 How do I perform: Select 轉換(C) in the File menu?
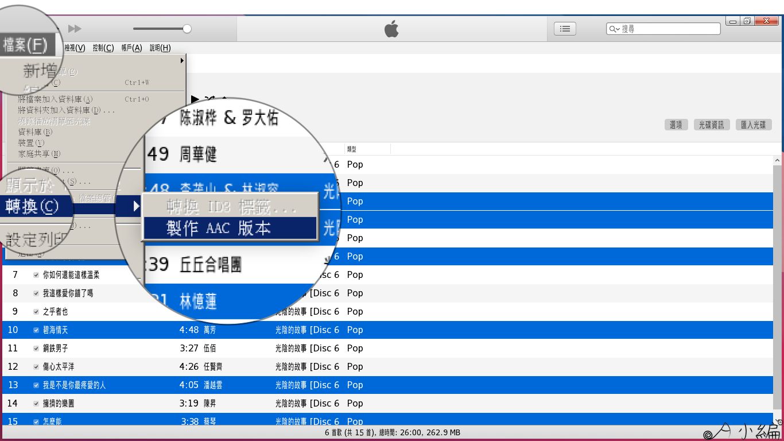(x=32, y=206)
